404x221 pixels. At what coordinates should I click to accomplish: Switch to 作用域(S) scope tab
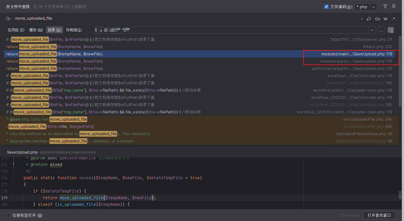(x=74, y=30)
